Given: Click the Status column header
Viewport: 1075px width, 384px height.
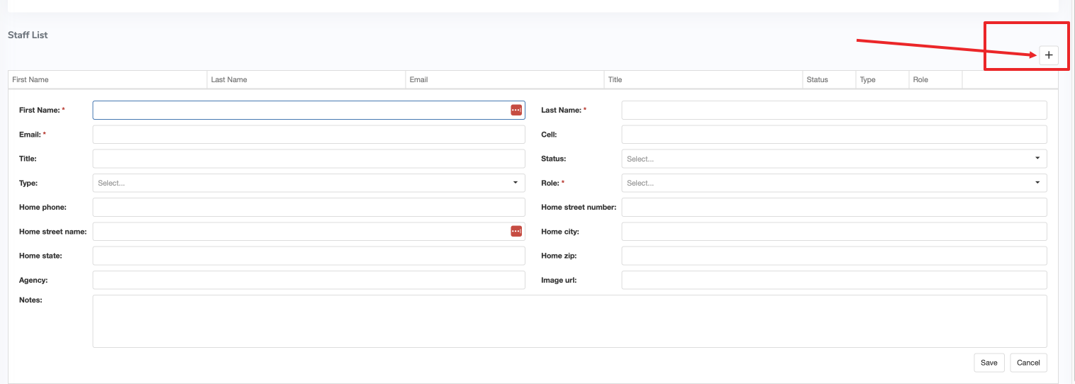Looking at the screenshot, I should pyautogui.click(x=829, y=79).
